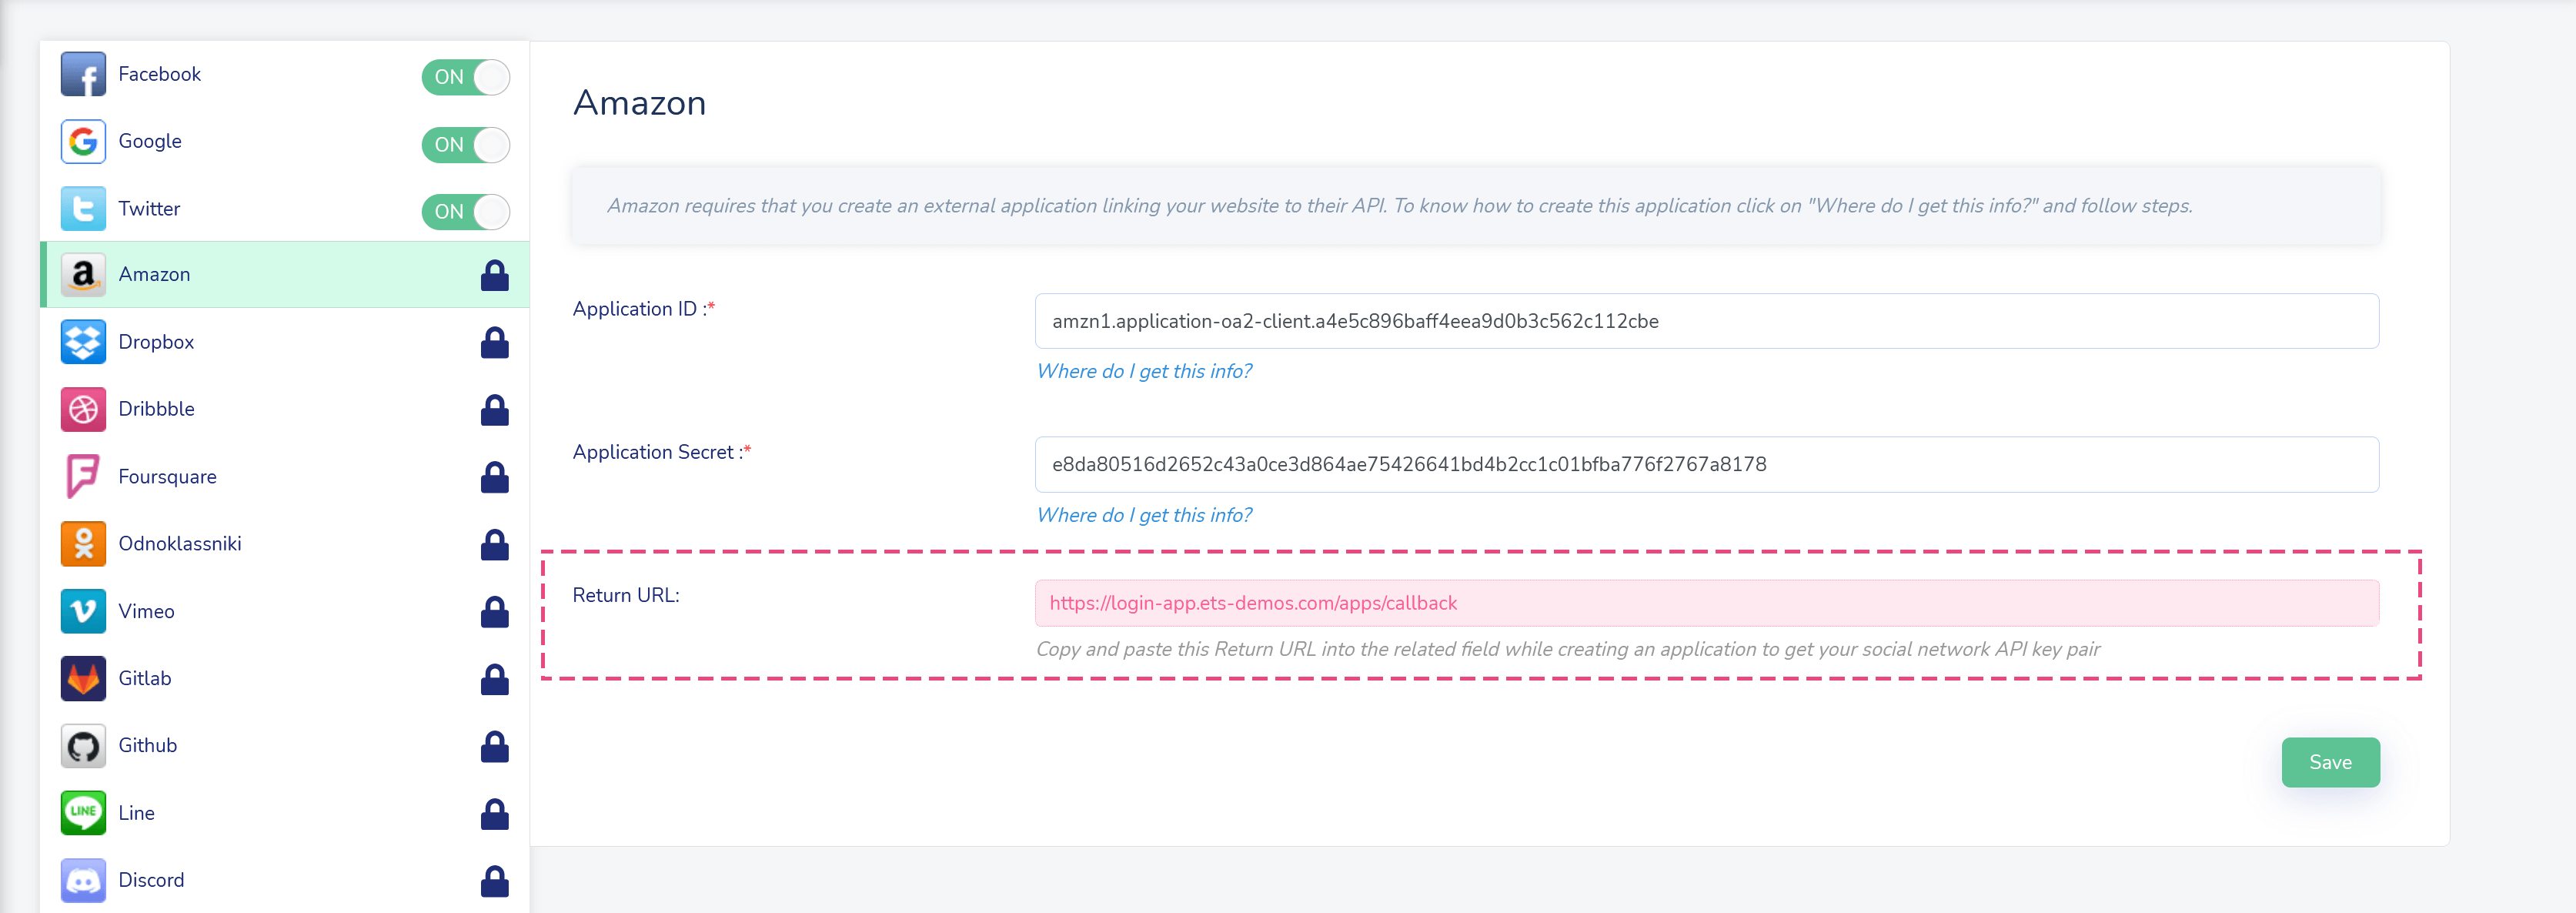
Task: Focus the Application ID input field
Action: point(1706,321)
